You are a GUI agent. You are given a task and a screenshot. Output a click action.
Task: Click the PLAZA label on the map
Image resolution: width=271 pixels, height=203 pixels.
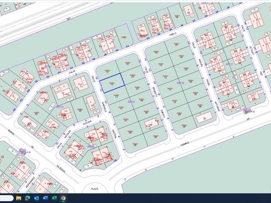click(x=95, y=189)
